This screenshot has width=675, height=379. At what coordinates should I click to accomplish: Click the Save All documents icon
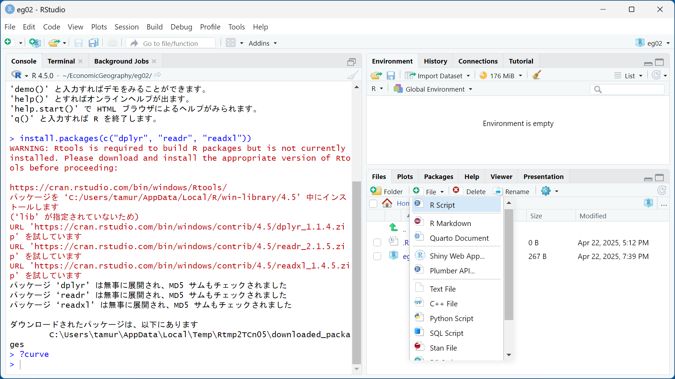coord(93,43)
